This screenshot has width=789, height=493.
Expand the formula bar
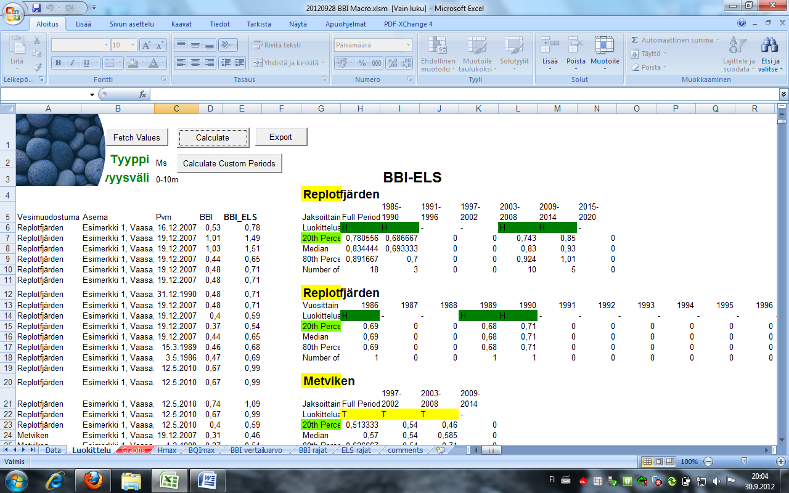click(x=783, y=94)
